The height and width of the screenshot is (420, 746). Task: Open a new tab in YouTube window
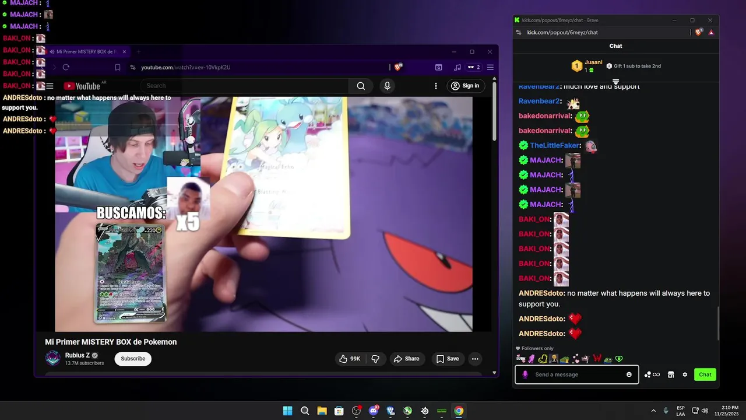tap(138, 52)
